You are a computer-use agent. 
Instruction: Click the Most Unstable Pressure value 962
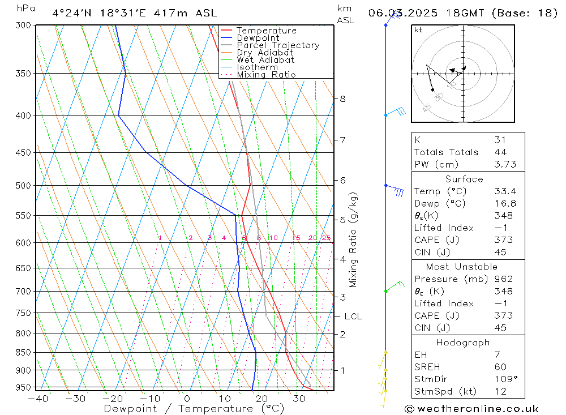click(x=504, y=279)
